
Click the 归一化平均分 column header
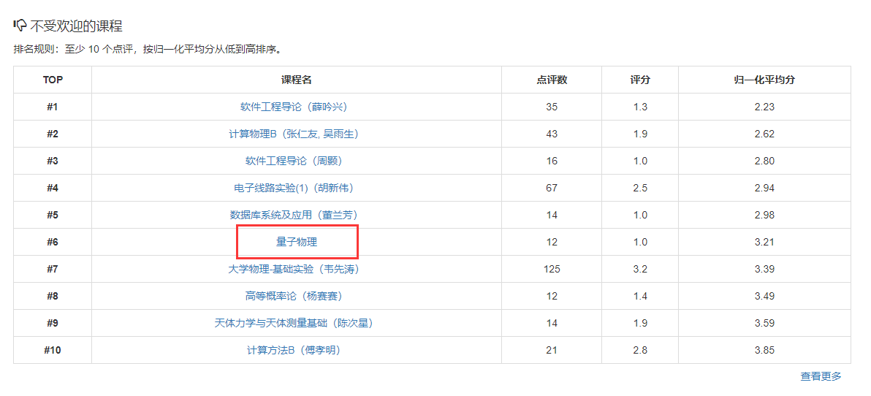764,80
